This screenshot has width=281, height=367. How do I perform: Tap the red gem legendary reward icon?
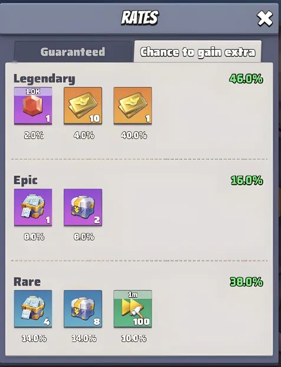point(33,105)
